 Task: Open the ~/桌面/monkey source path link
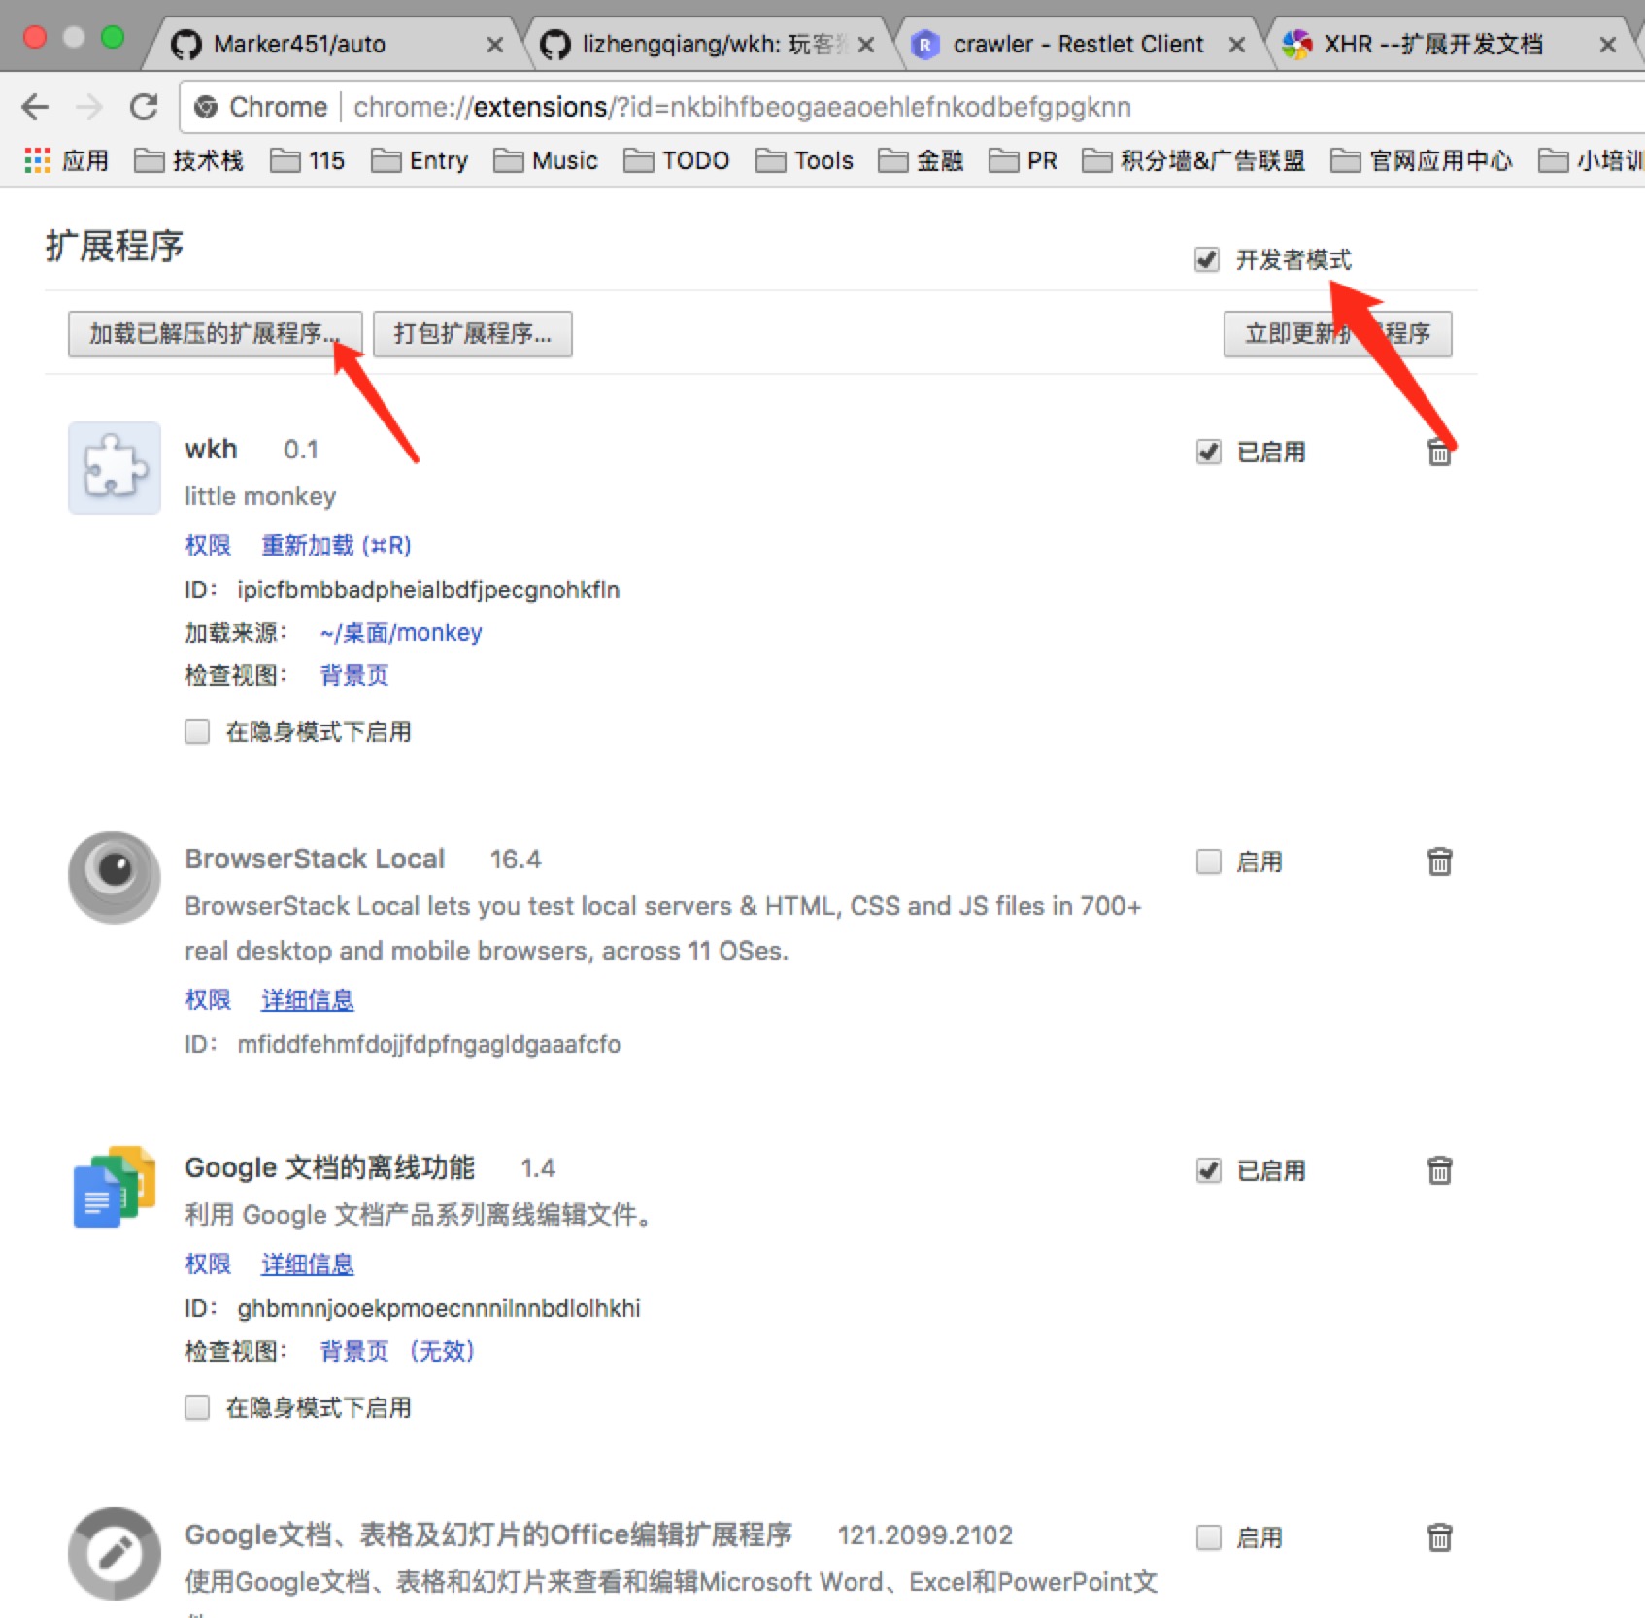401,632
